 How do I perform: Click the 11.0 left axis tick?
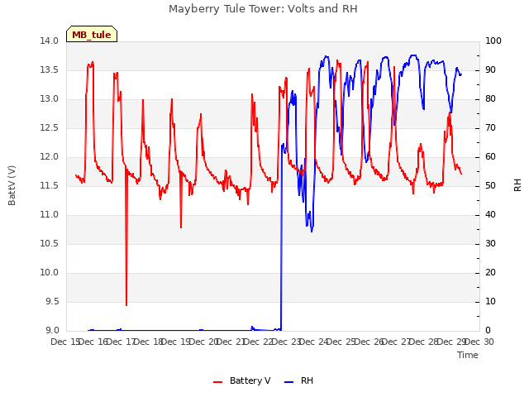click(x=50, y=215)
